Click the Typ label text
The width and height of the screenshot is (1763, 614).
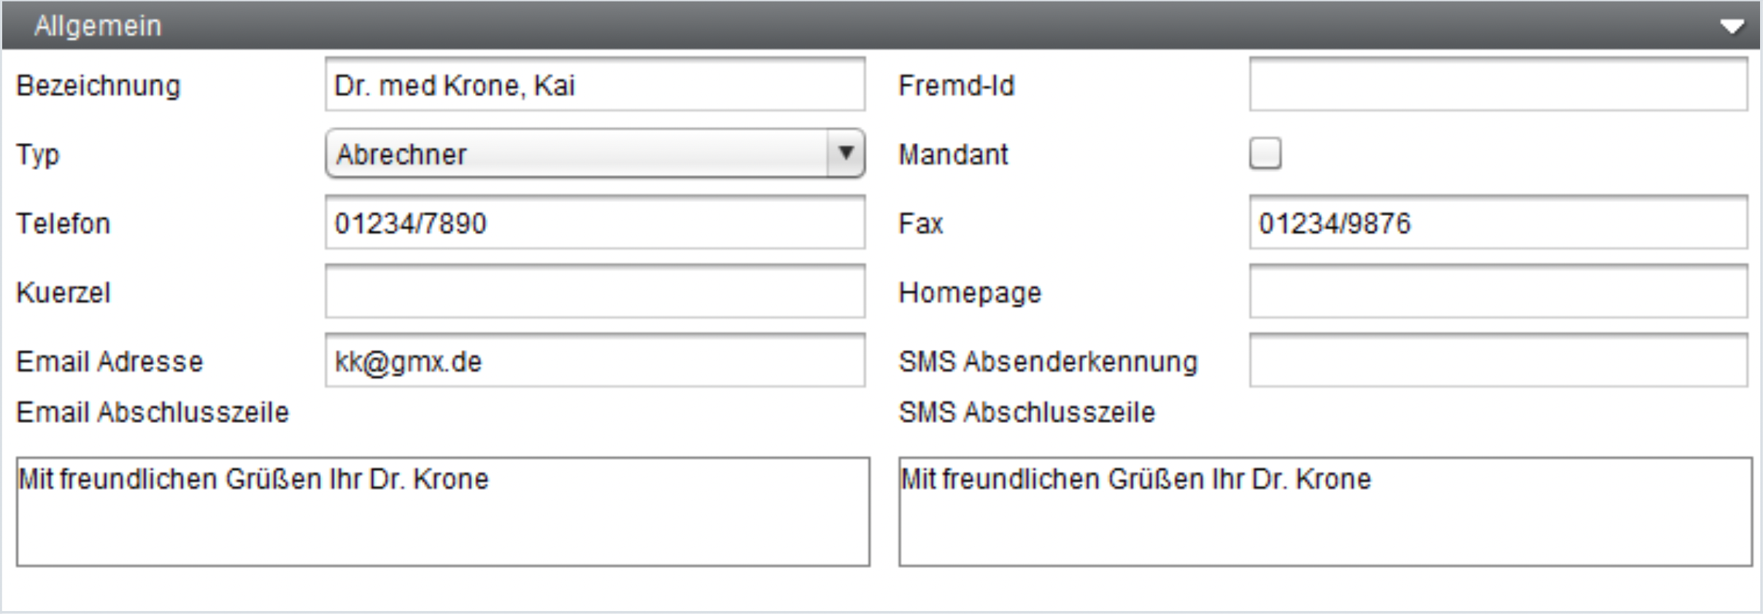click(x=38, y=155)
